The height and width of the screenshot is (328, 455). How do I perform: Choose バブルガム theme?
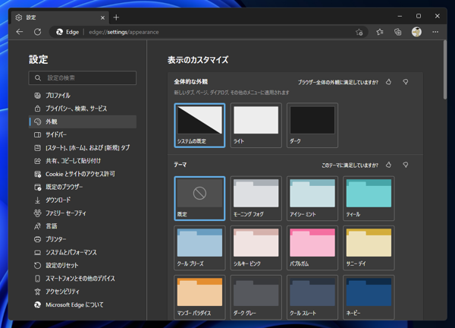[312, 248]
